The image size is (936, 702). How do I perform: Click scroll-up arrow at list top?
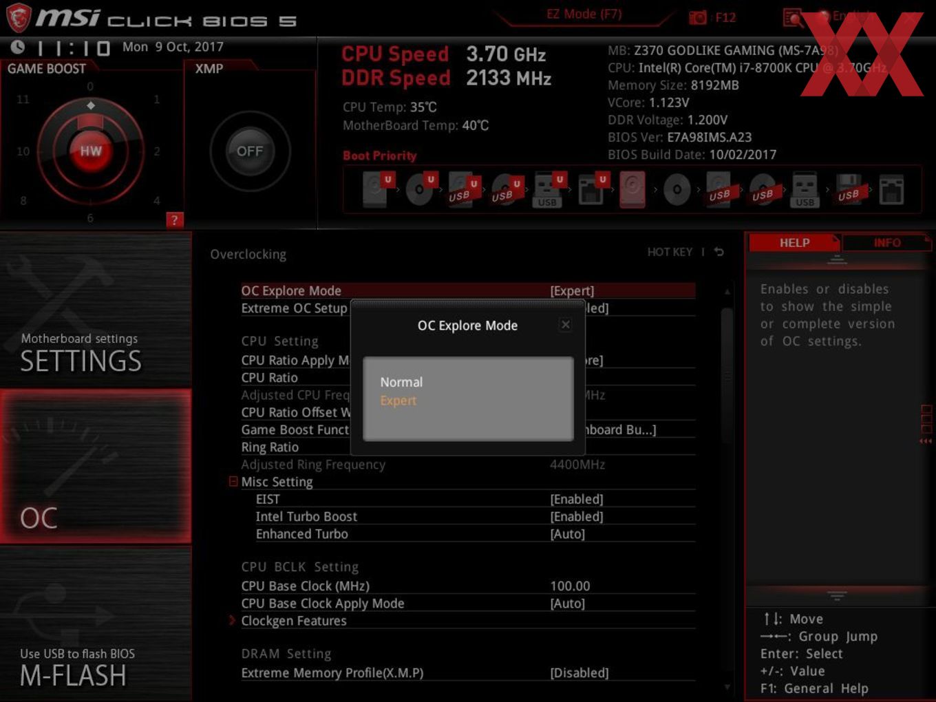[x=727, y=292]
